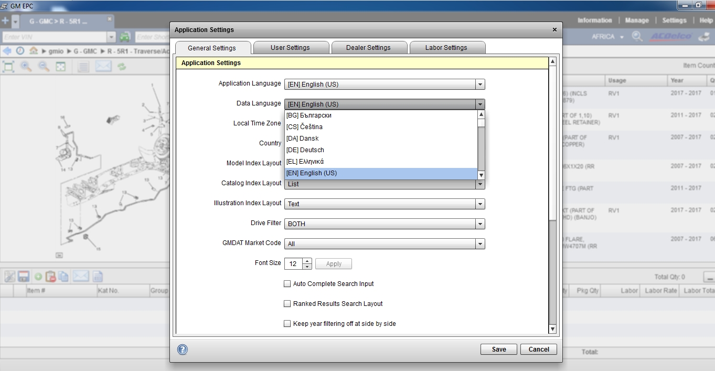Image resolution: width=715 pixels, height=371 pixels.
Task: Click the green car VIN lookup icon
Action: coord(125,37)
